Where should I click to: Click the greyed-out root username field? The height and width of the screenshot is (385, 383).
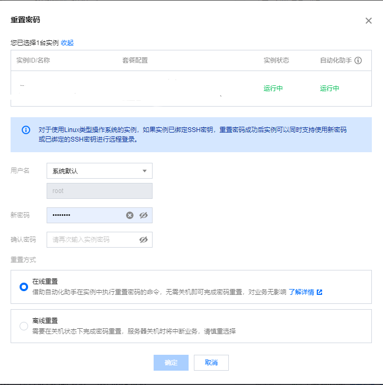point(99,191)
